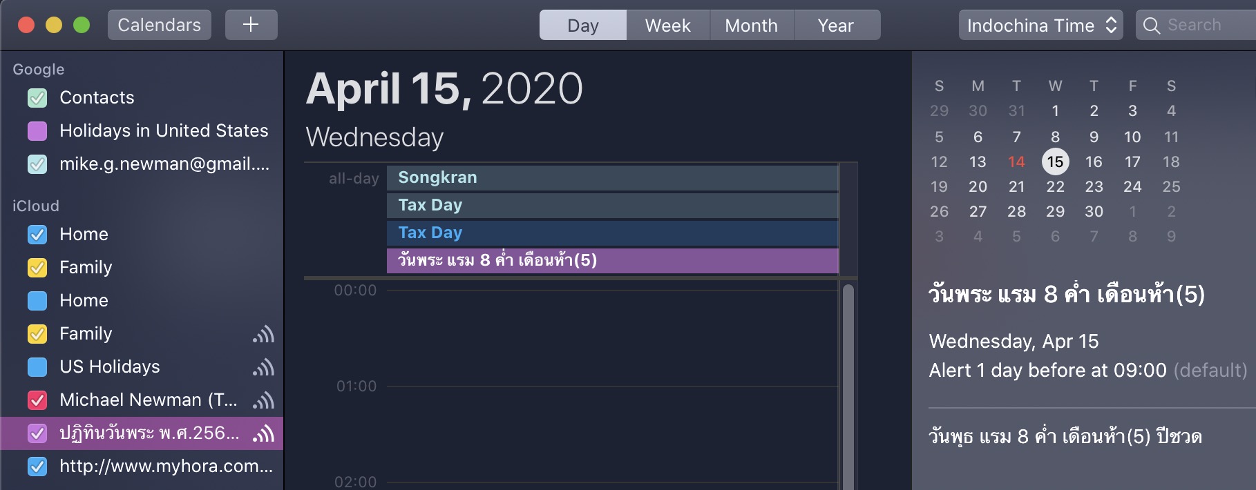The height and width of the screenshot is (490, 1256).
Task: Click sharing icon next to US Holidays
Action: 263,367
